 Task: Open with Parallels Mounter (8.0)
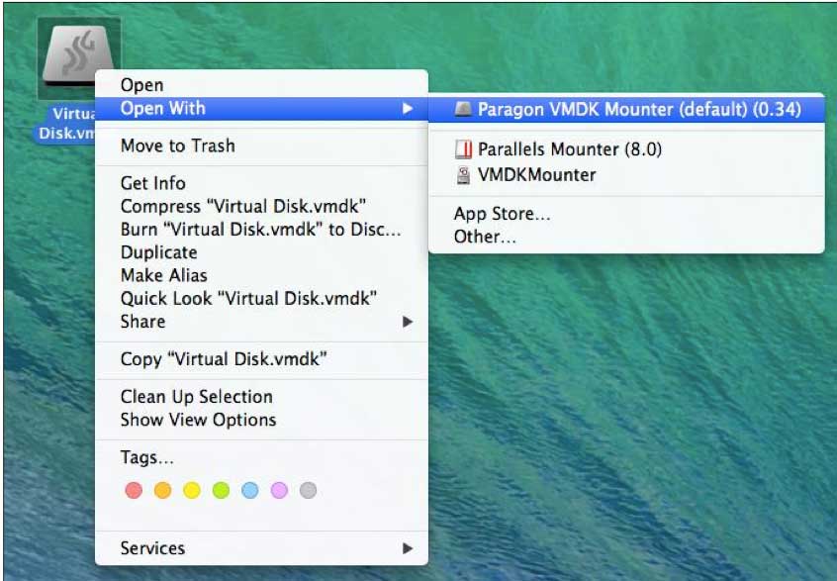[x=626, y=149]
